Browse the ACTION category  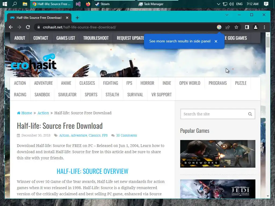click(x=20, y=83)
